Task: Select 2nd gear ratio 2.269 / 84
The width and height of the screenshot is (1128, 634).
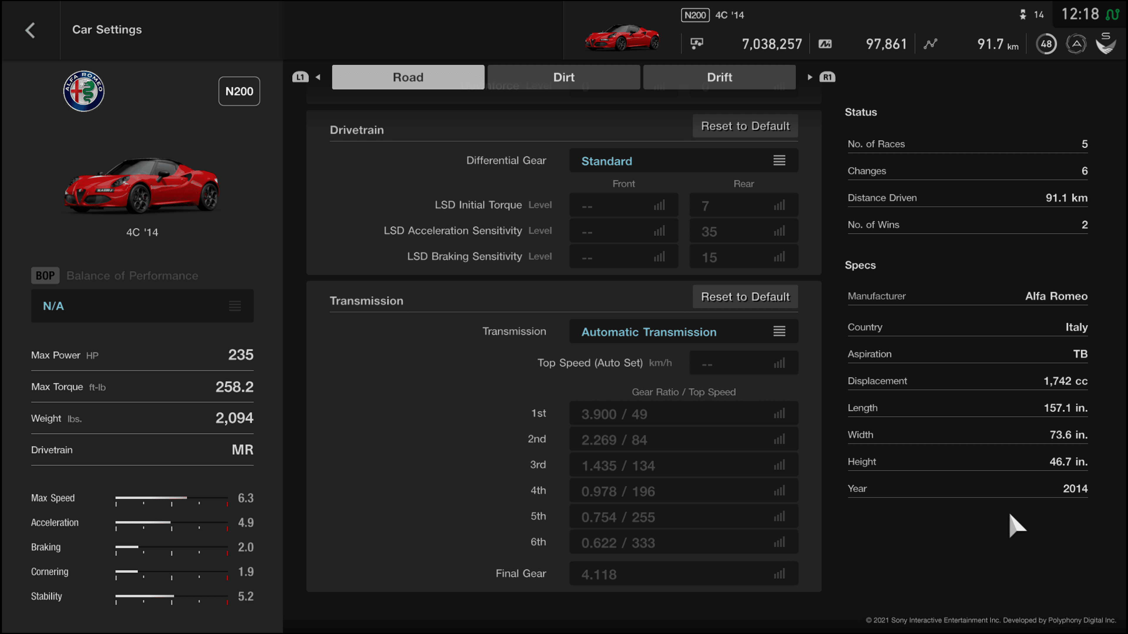Action: (x=684, y=439)
